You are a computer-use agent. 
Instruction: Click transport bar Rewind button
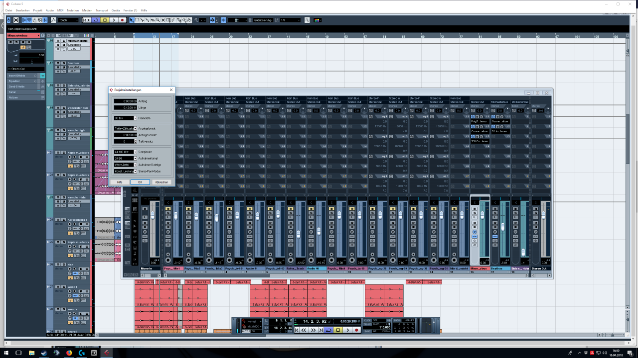[x=304, y=330]
